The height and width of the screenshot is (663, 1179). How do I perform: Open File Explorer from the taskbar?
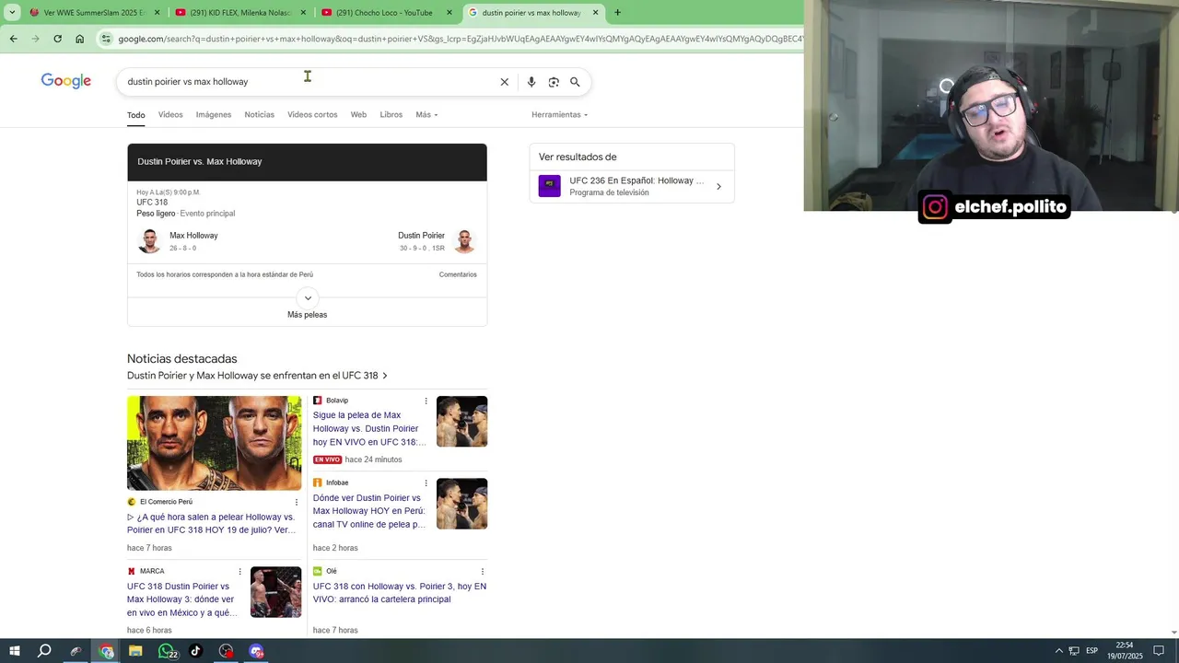click(x=135, y=651)
